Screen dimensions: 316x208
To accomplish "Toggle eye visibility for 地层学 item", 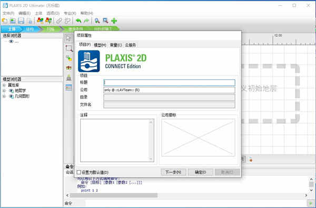I will pyautogui.click(x=11, y=91).
